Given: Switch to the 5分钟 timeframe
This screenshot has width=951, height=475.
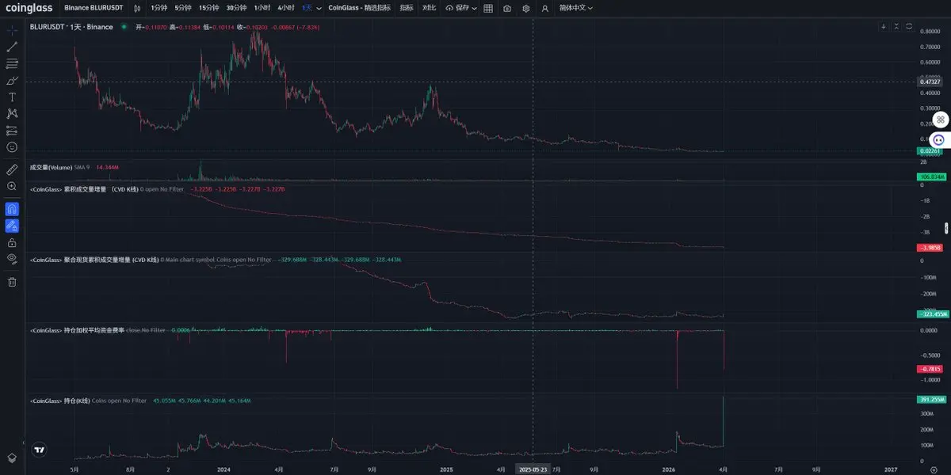Looking at the screenshot, I should (183, 8).
